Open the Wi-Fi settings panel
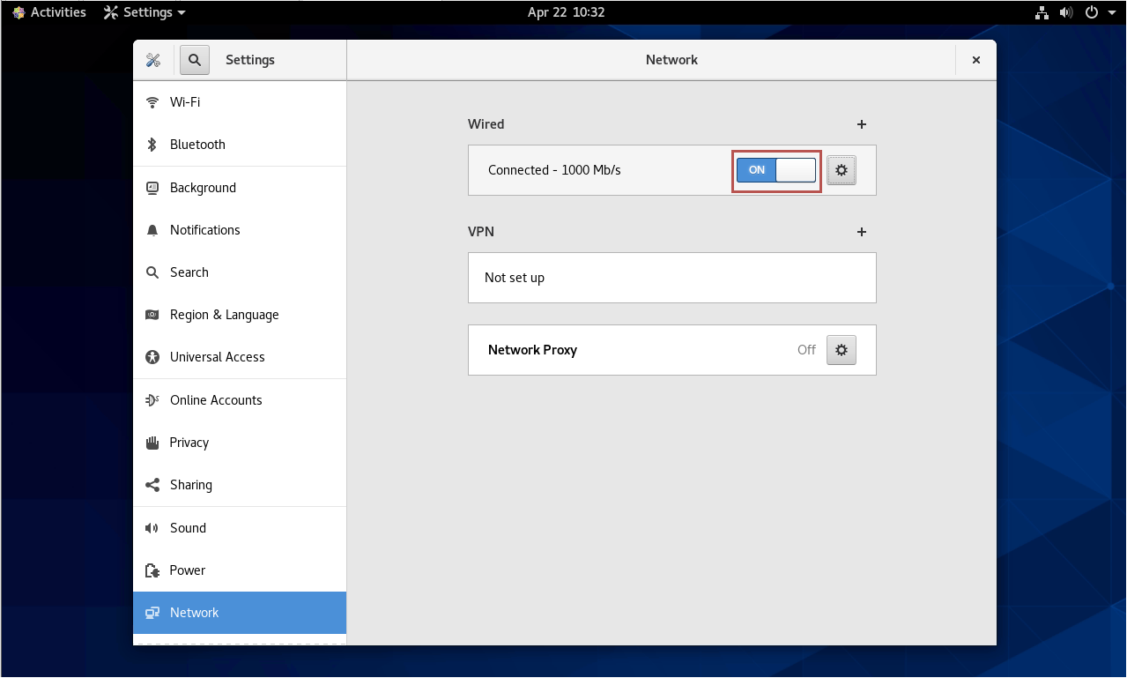This screenshot has width=1127, height=678. [x=240, y=102]
